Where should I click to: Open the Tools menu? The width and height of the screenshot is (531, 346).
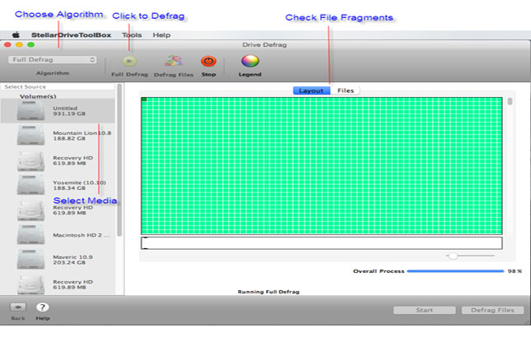[x=132, y=35]
